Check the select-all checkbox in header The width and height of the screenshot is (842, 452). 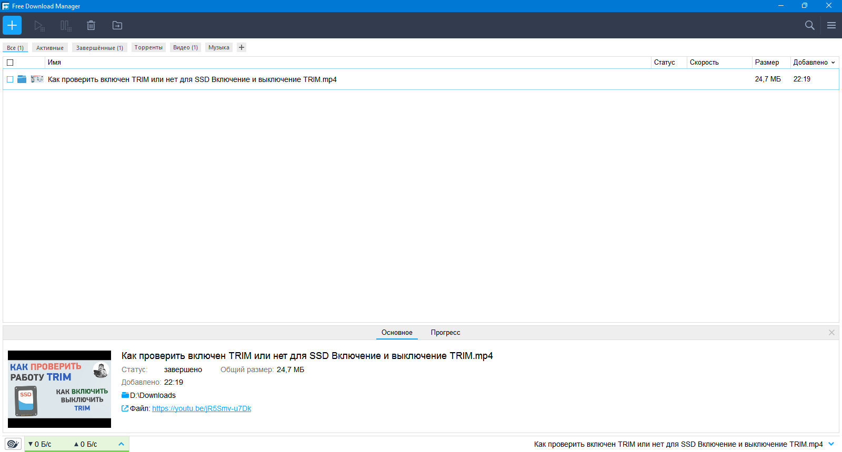tap(10, 63)
